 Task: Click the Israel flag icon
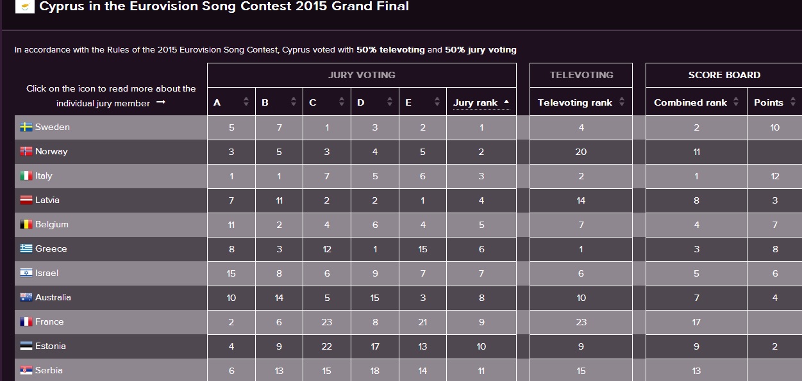point(26,273)
